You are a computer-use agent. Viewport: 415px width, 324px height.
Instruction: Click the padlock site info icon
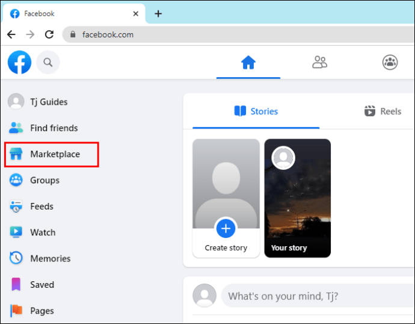pos(73,34)
